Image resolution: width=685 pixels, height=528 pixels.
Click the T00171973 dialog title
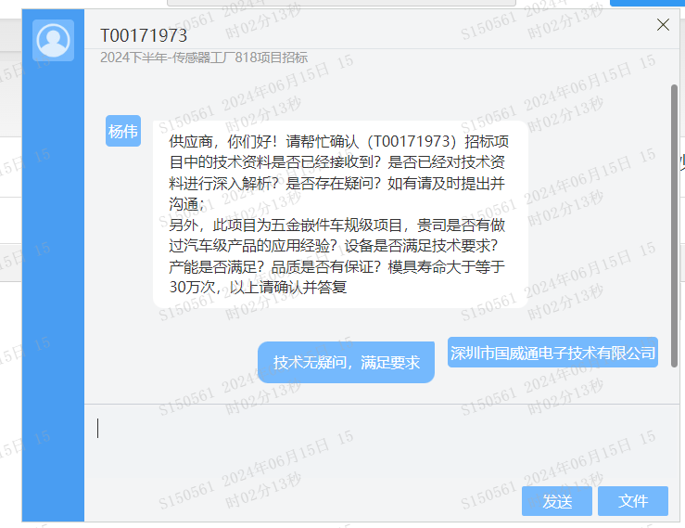144,36
